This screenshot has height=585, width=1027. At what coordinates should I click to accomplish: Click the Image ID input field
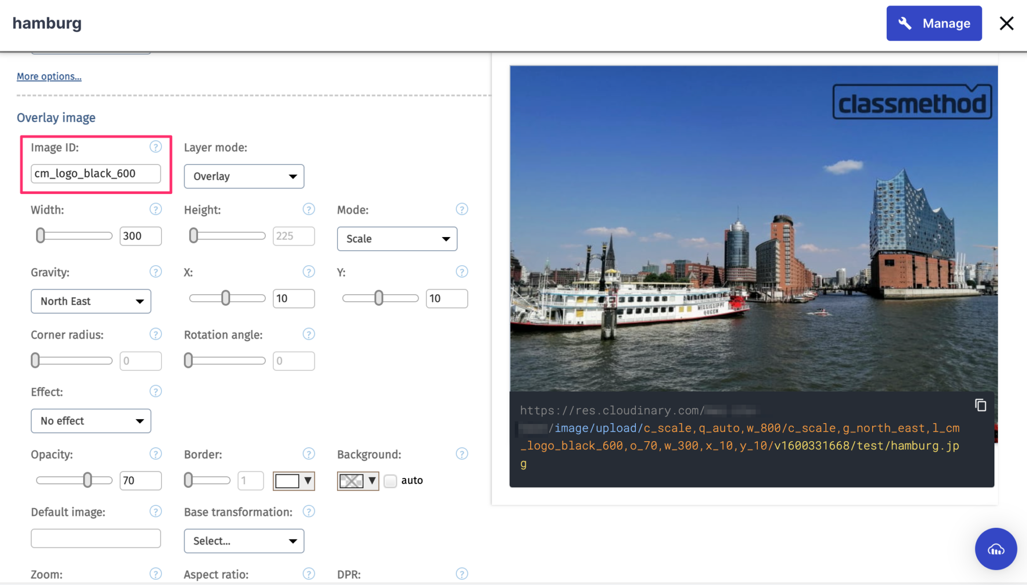click(x=95, y=173)
